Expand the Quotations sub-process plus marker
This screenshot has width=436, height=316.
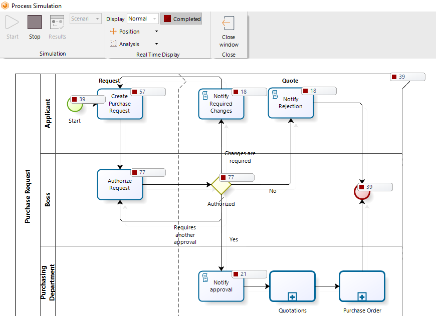pyautogui.click(x=292, y=296)
